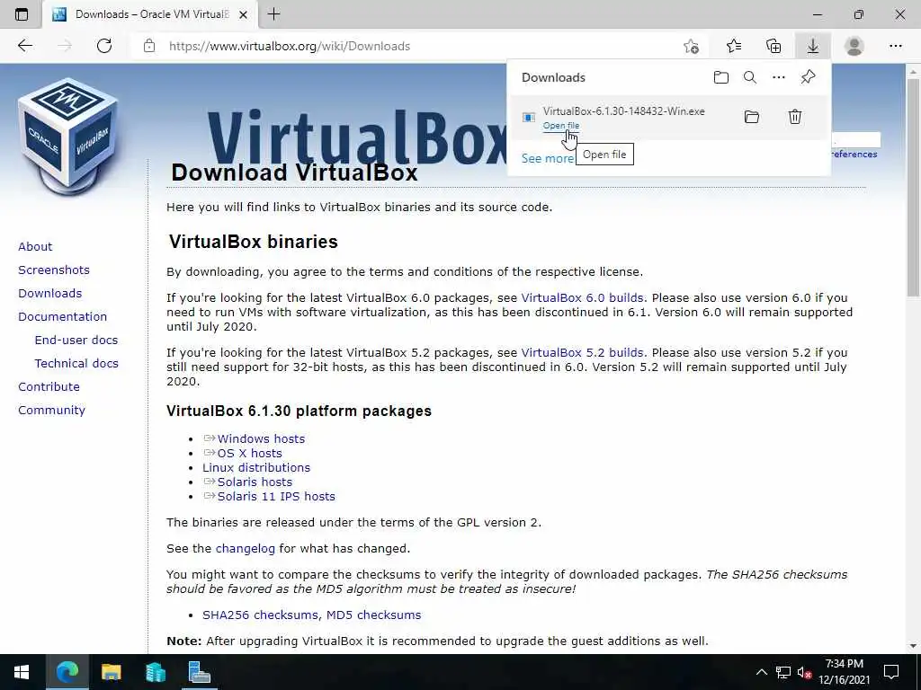Open Technical docs sidebar link

coord(76,363)
